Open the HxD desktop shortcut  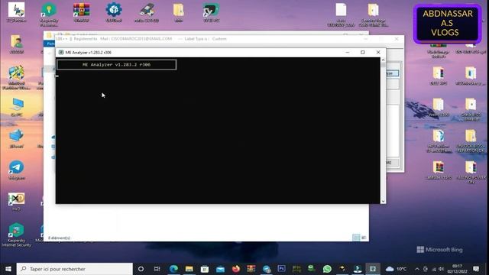tap(17, 202)
